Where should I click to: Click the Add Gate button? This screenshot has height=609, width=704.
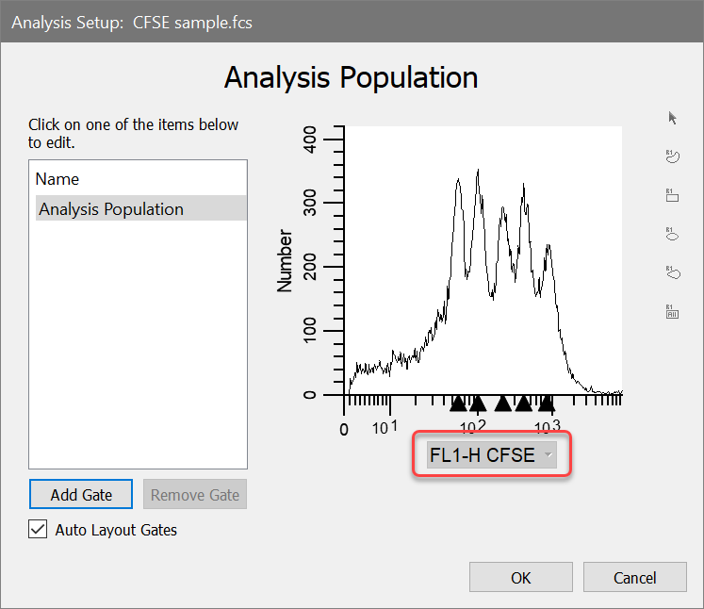coord(81,494)
